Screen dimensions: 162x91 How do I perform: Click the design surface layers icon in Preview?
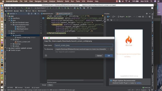tap(108, 17)
